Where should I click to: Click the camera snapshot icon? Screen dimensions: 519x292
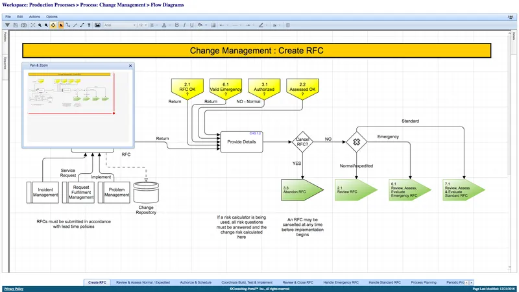[24, 25]
